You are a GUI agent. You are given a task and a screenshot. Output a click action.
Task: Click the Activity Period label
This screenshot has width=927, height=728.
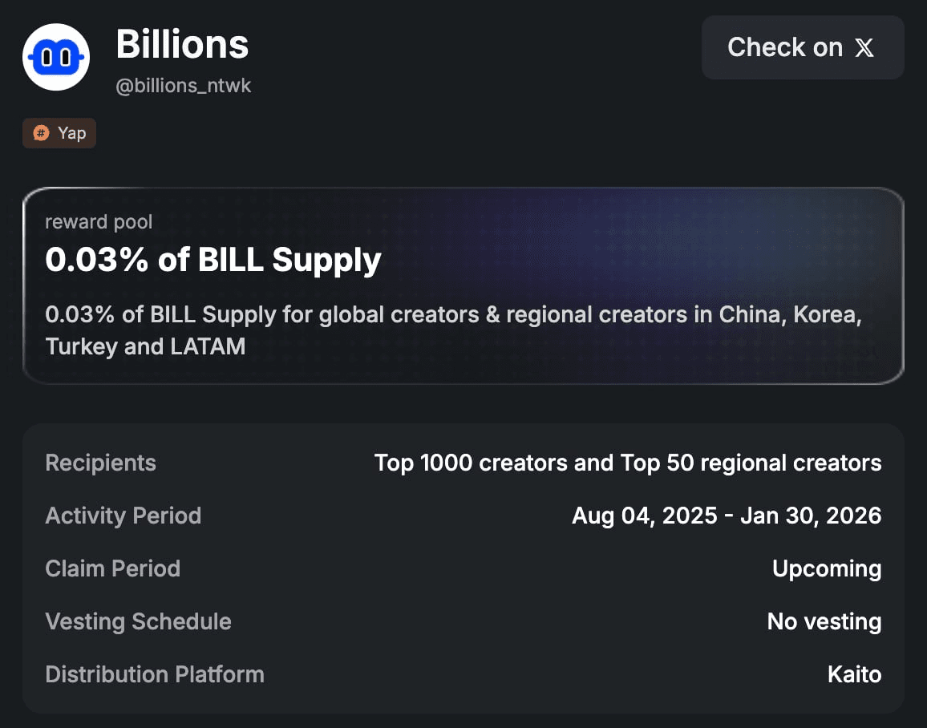pos(123,516)
